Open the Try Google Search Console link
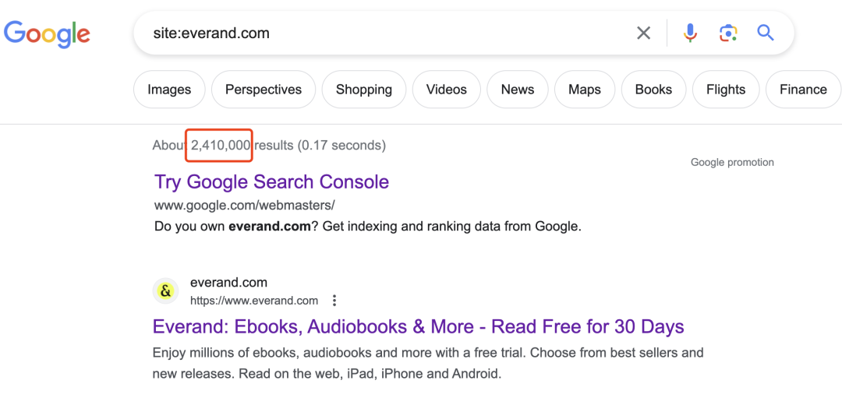Screen dimensions: 842x398 tap(271, 181)
